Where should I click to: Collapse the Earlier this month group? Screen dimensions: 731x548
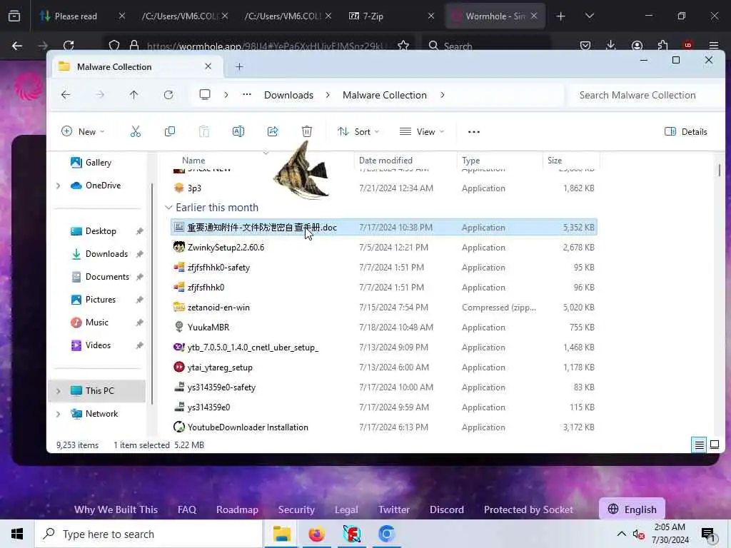(x=168, y=208)
